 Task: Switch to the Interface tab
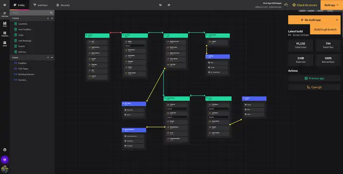pos(40,5)
